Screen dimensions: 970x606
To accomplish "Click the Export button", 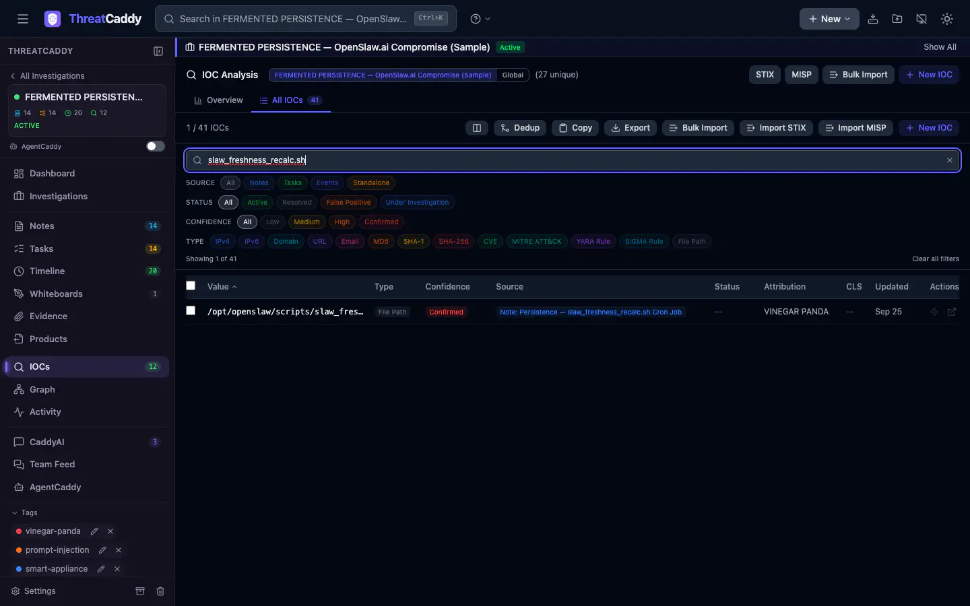I will tap(630, 128).
